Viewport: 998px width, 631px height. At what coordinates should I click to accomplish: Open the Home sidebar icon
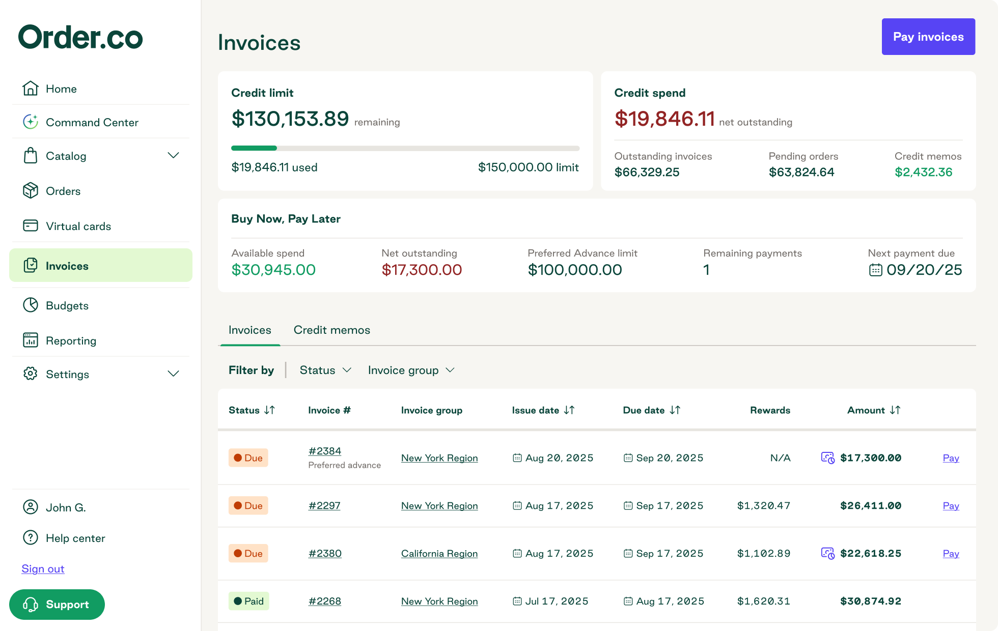tap(30, 88)
